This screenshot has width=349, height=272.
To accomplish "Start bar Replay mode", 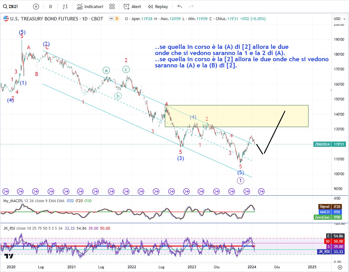I will click(158, 7).
